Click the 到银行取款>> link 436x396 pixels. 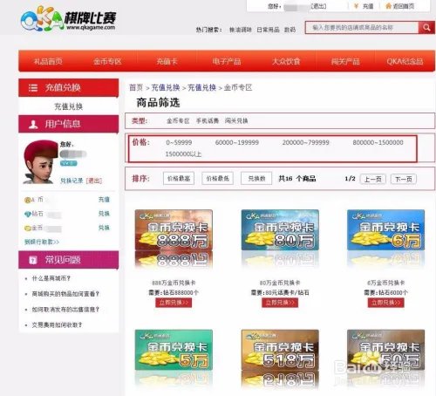coord(42,242)
